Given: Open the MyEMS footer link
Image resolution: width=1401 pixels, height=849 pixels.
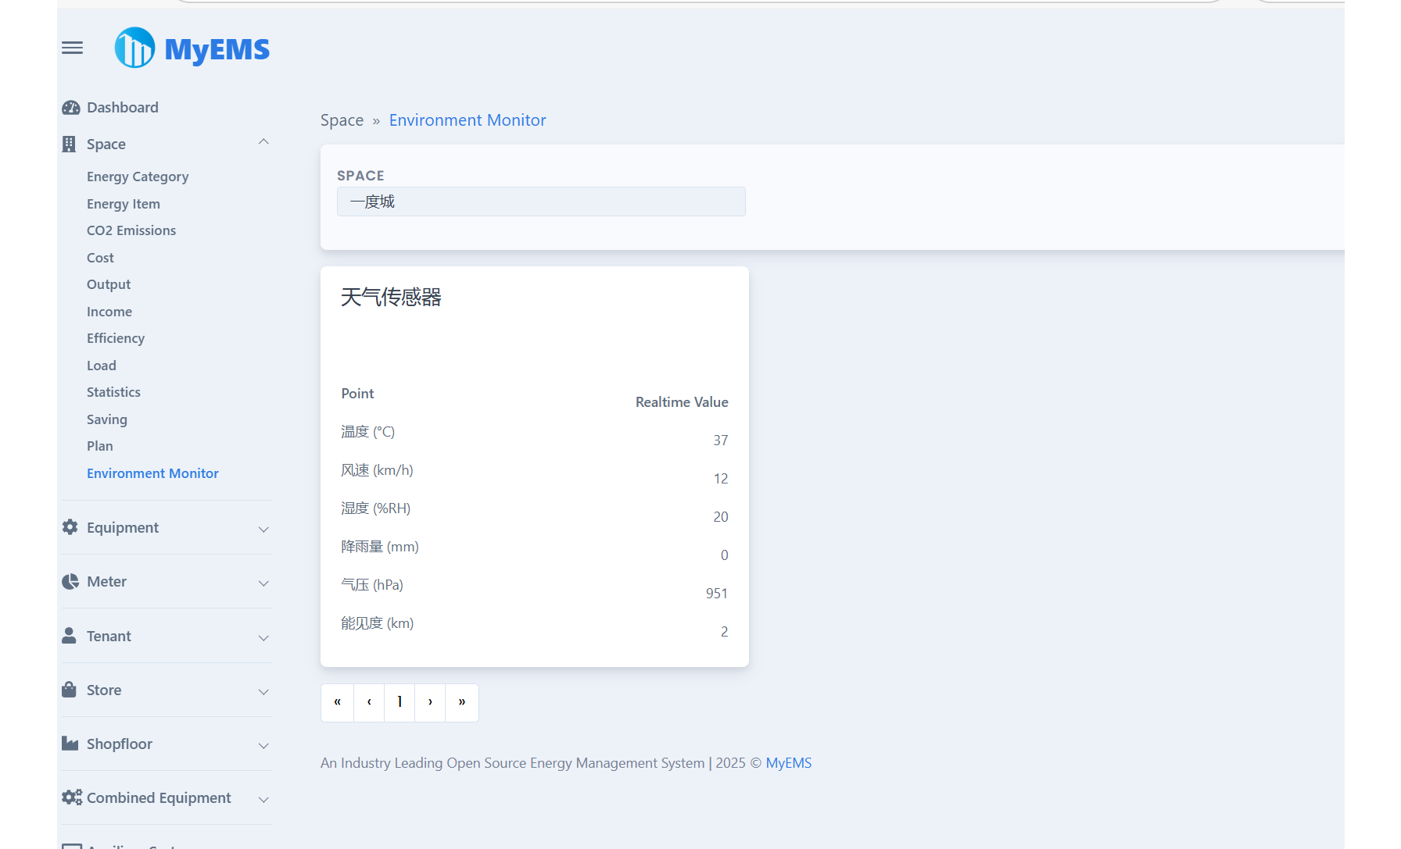Looking at the screenshot, I should coord(789,763).
